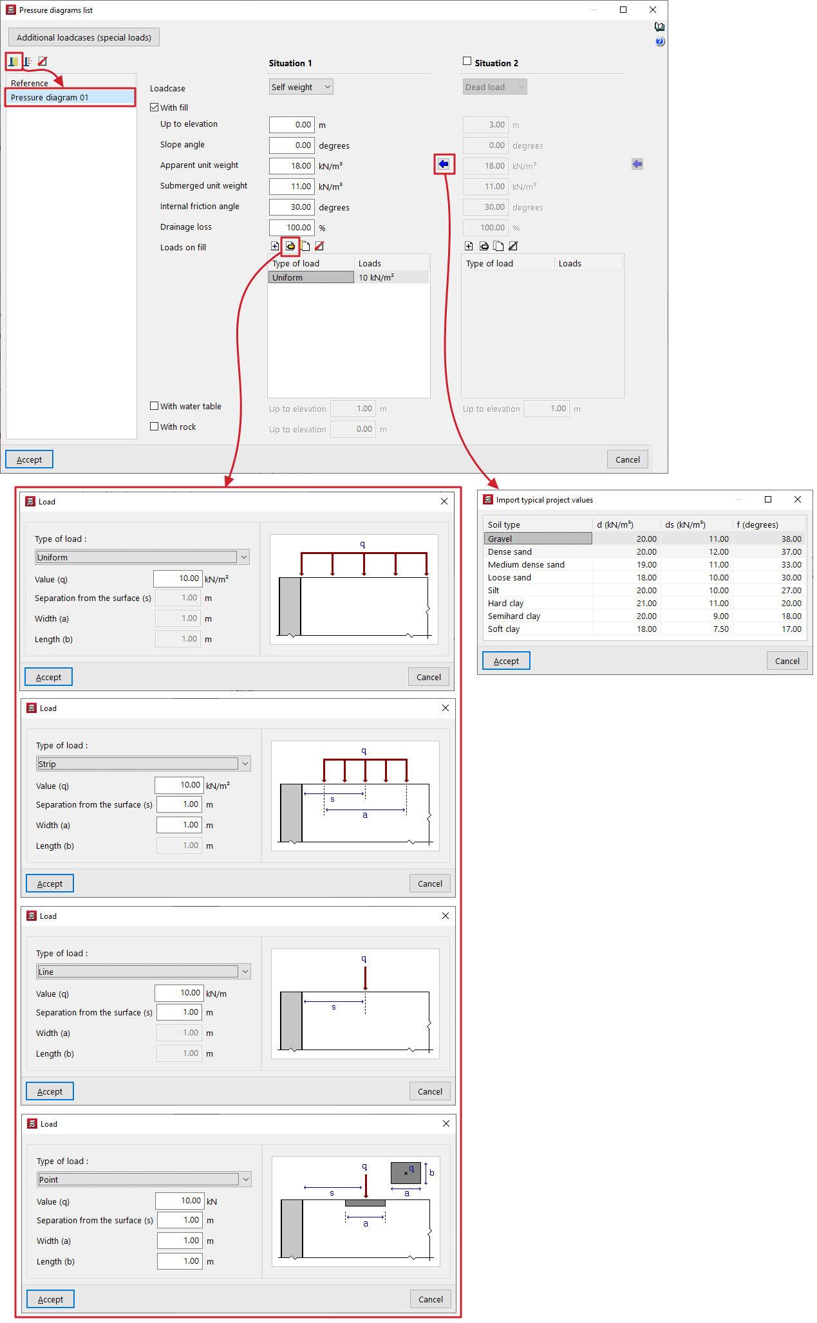Open Type of load dropdown showing Strip
The image size is (817, 1323).
point(144,764)
